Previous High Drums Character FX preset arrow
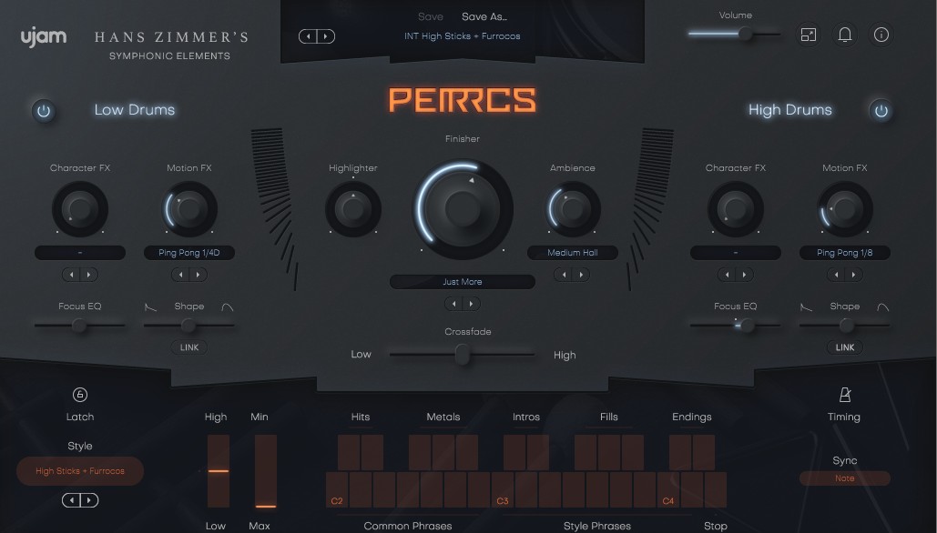The width and height of the screenshot is (937, 533). [728, 275]
